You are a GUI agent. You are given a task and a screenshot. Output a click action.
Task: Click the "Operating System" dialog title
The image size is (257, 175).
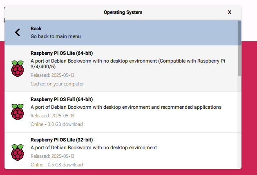point(123,12)
